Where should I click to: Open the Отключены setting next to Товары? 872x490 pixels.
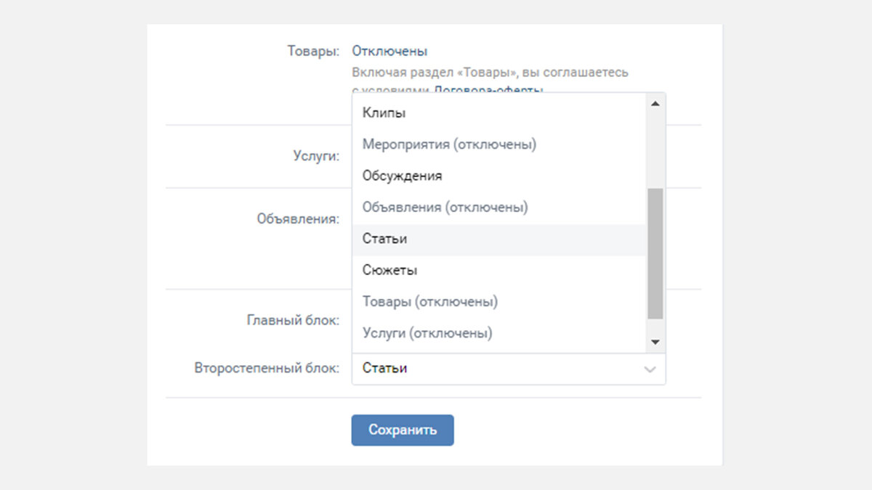[389, 52]
